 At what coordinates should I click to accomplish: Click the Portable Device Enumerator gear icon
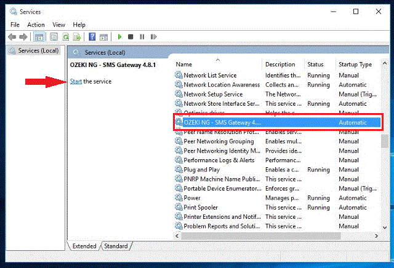[179, 189]
